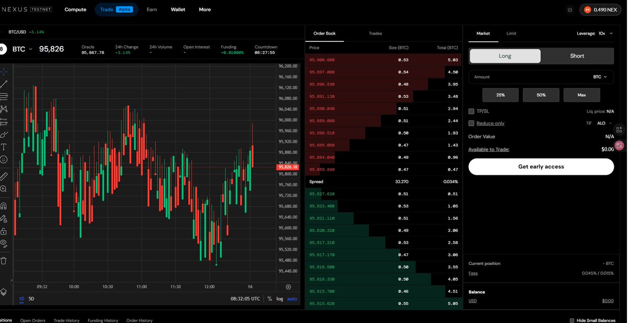Expand the BTC market selector dropdown
Viewport: 628px width, 323px height.
22,49
